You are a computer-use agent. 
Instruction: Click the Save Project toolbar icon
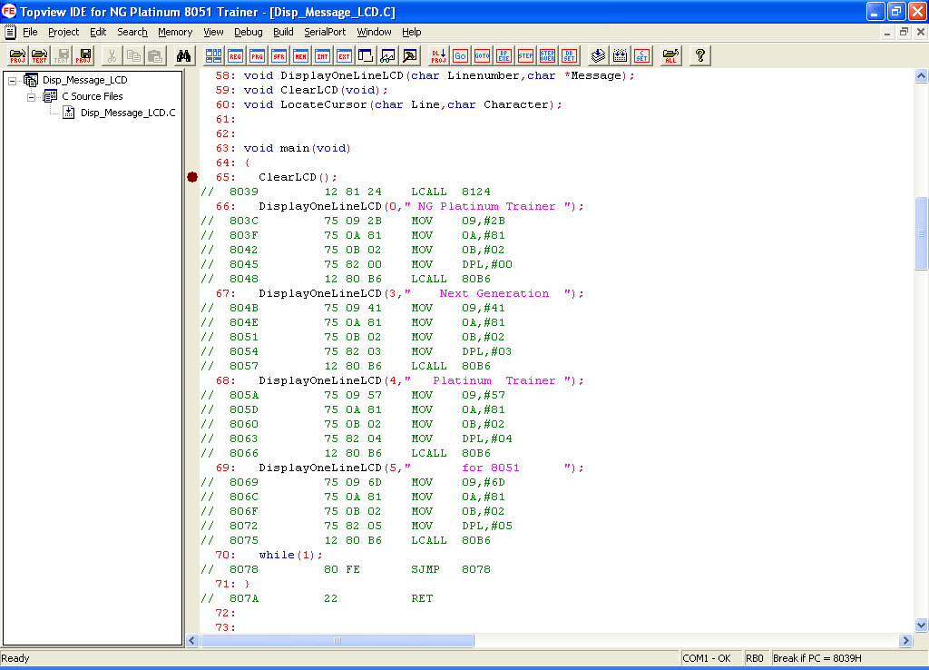(85, 55)
